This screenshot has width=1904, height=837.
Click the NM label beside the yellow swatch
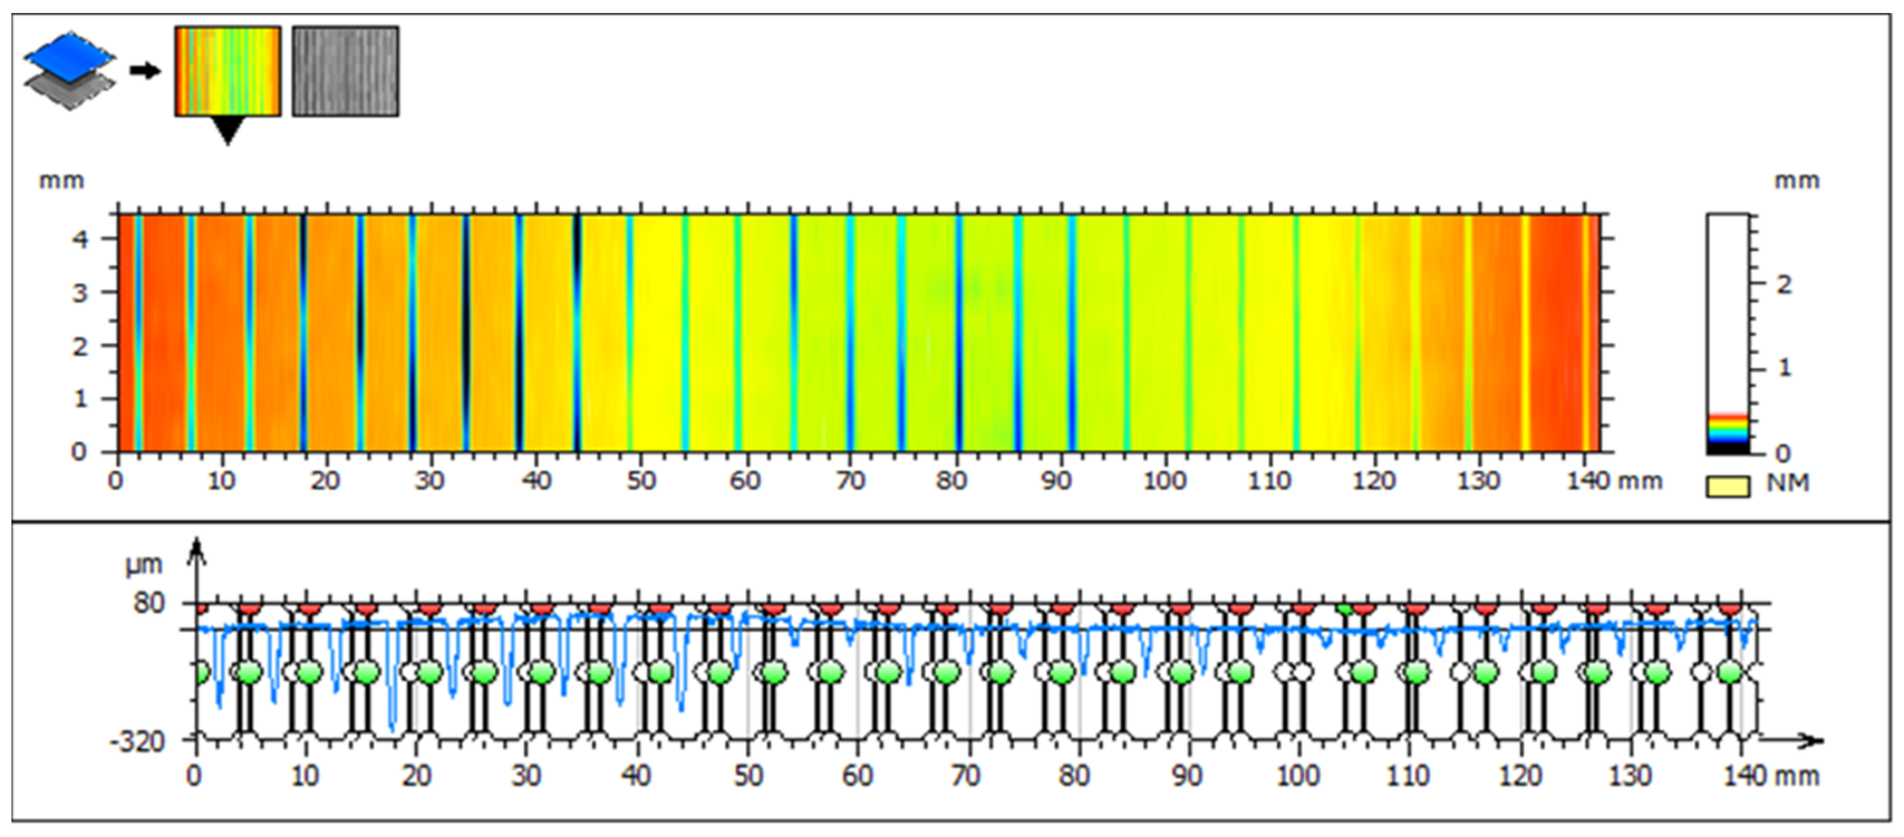1787,484
